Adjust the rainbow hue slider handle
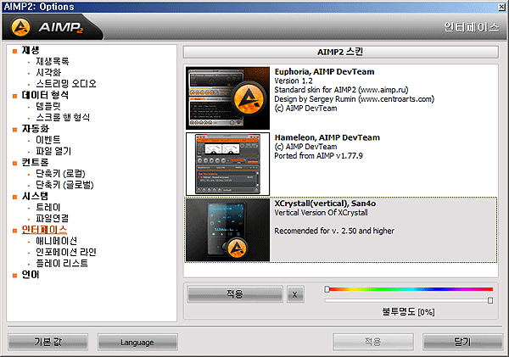The width and height of the screenshot is (509, 357). 327,289
